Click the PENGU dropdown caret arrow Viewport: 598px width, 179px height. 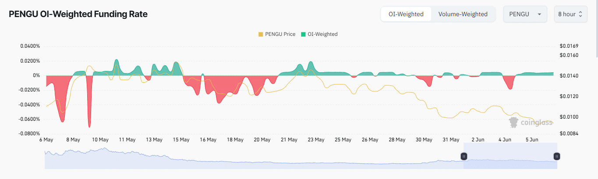pos(539,14)
